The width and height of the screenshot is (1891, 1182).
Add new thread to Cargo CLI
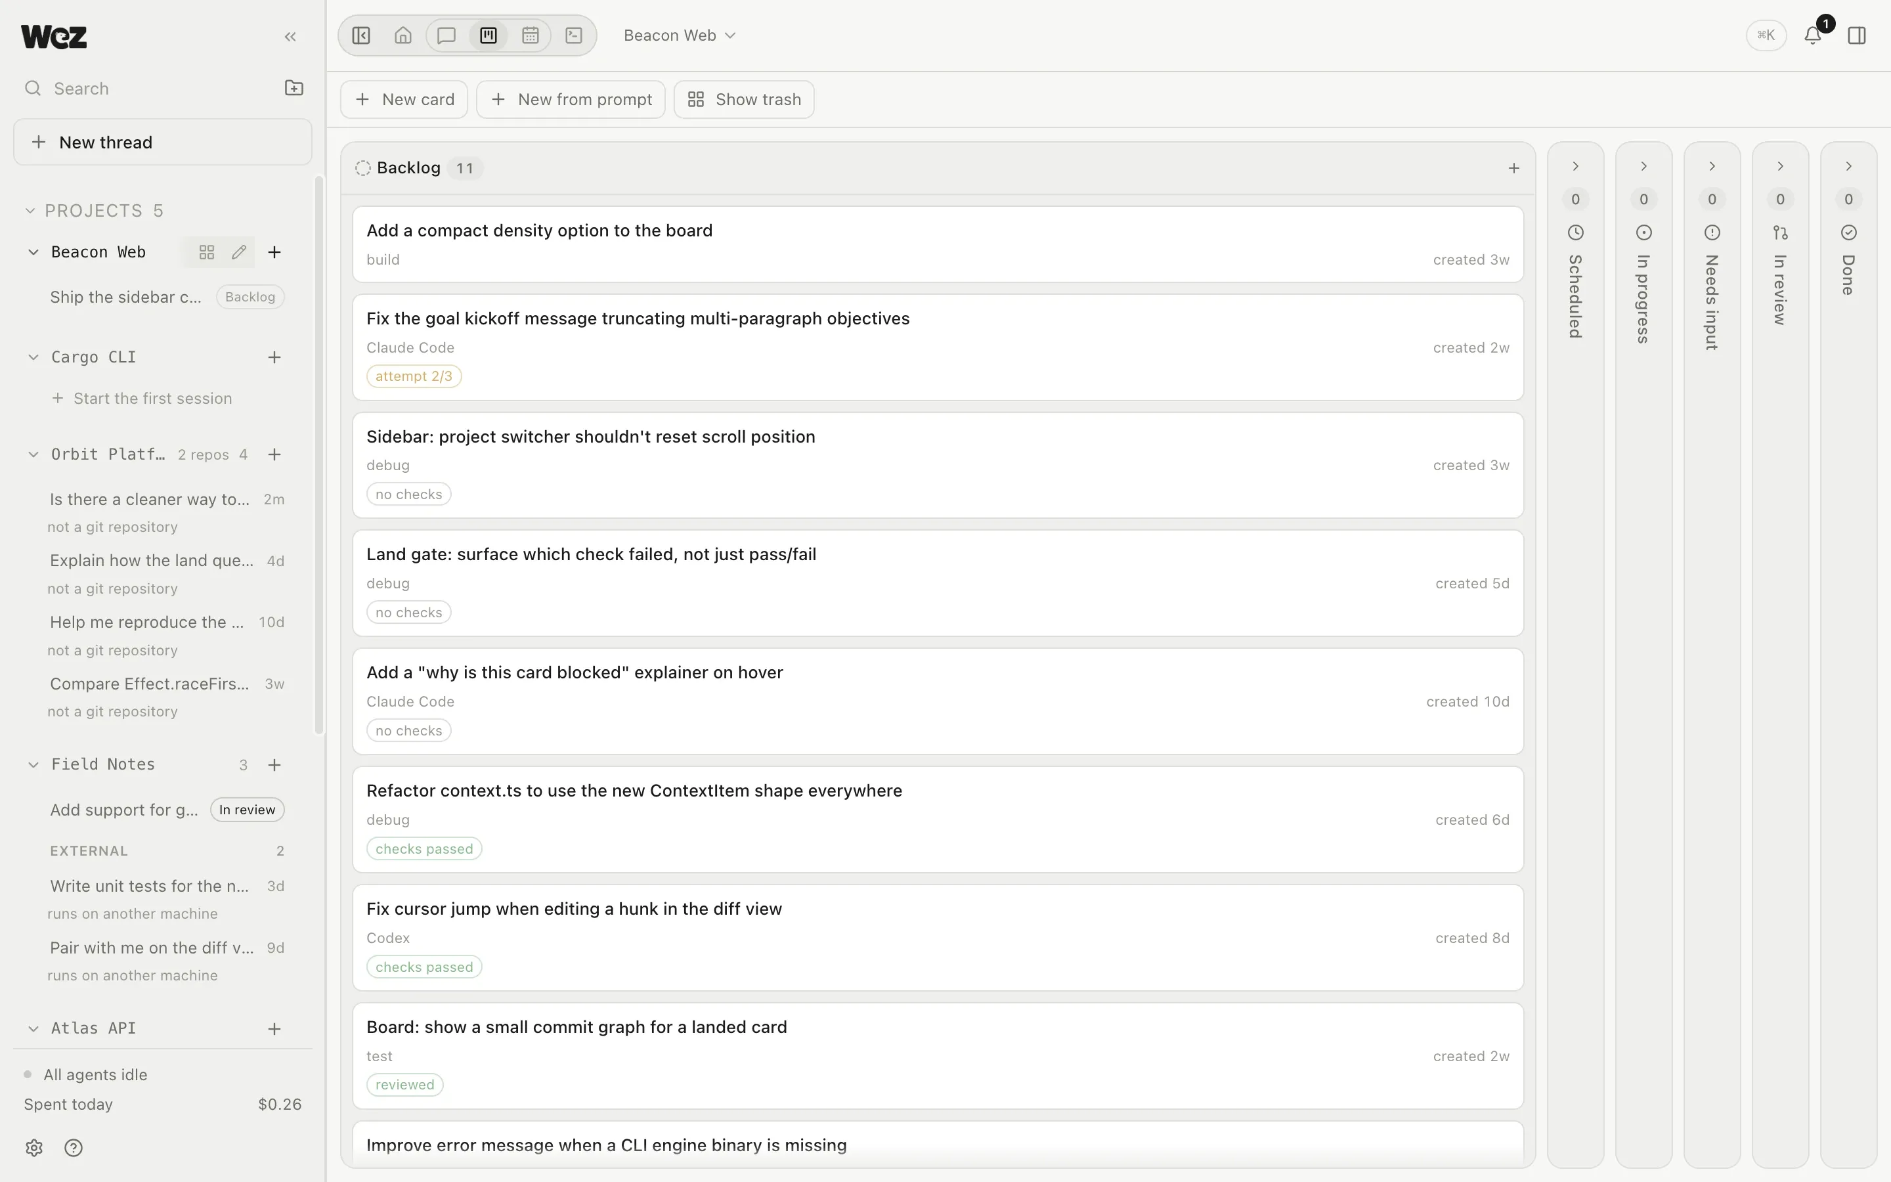pos(274,357)
